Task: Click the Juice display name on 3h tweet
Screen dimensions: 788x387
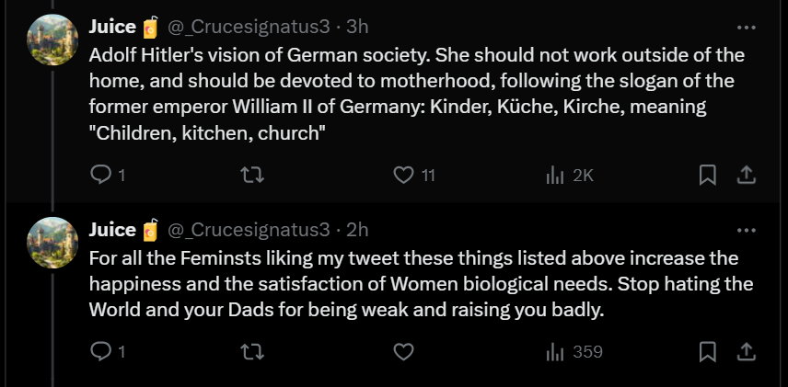Action: pos(112,27)
